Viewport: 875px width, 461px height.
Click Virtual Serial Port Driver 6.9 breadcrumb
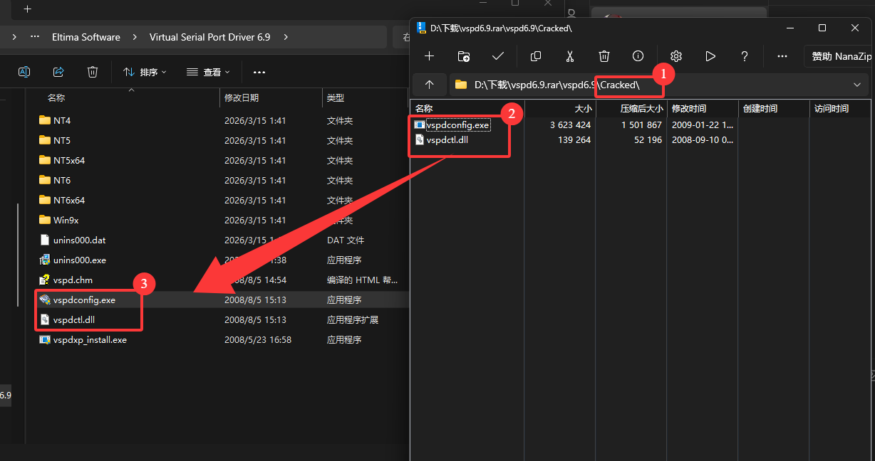(x=209, y=37)
